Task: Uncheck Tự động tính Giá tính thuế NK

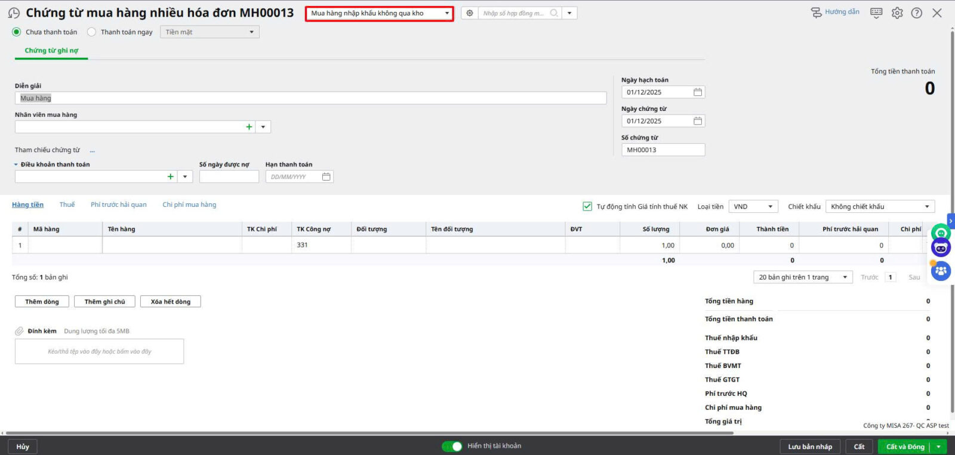Action: (x=587, y=206)
